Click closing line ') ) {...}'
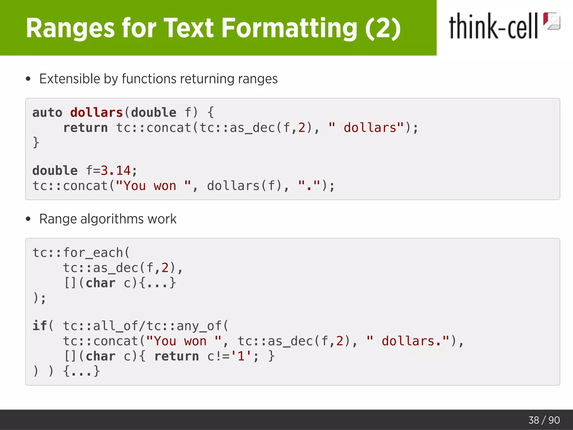The image size is (573, 430). 66,371
